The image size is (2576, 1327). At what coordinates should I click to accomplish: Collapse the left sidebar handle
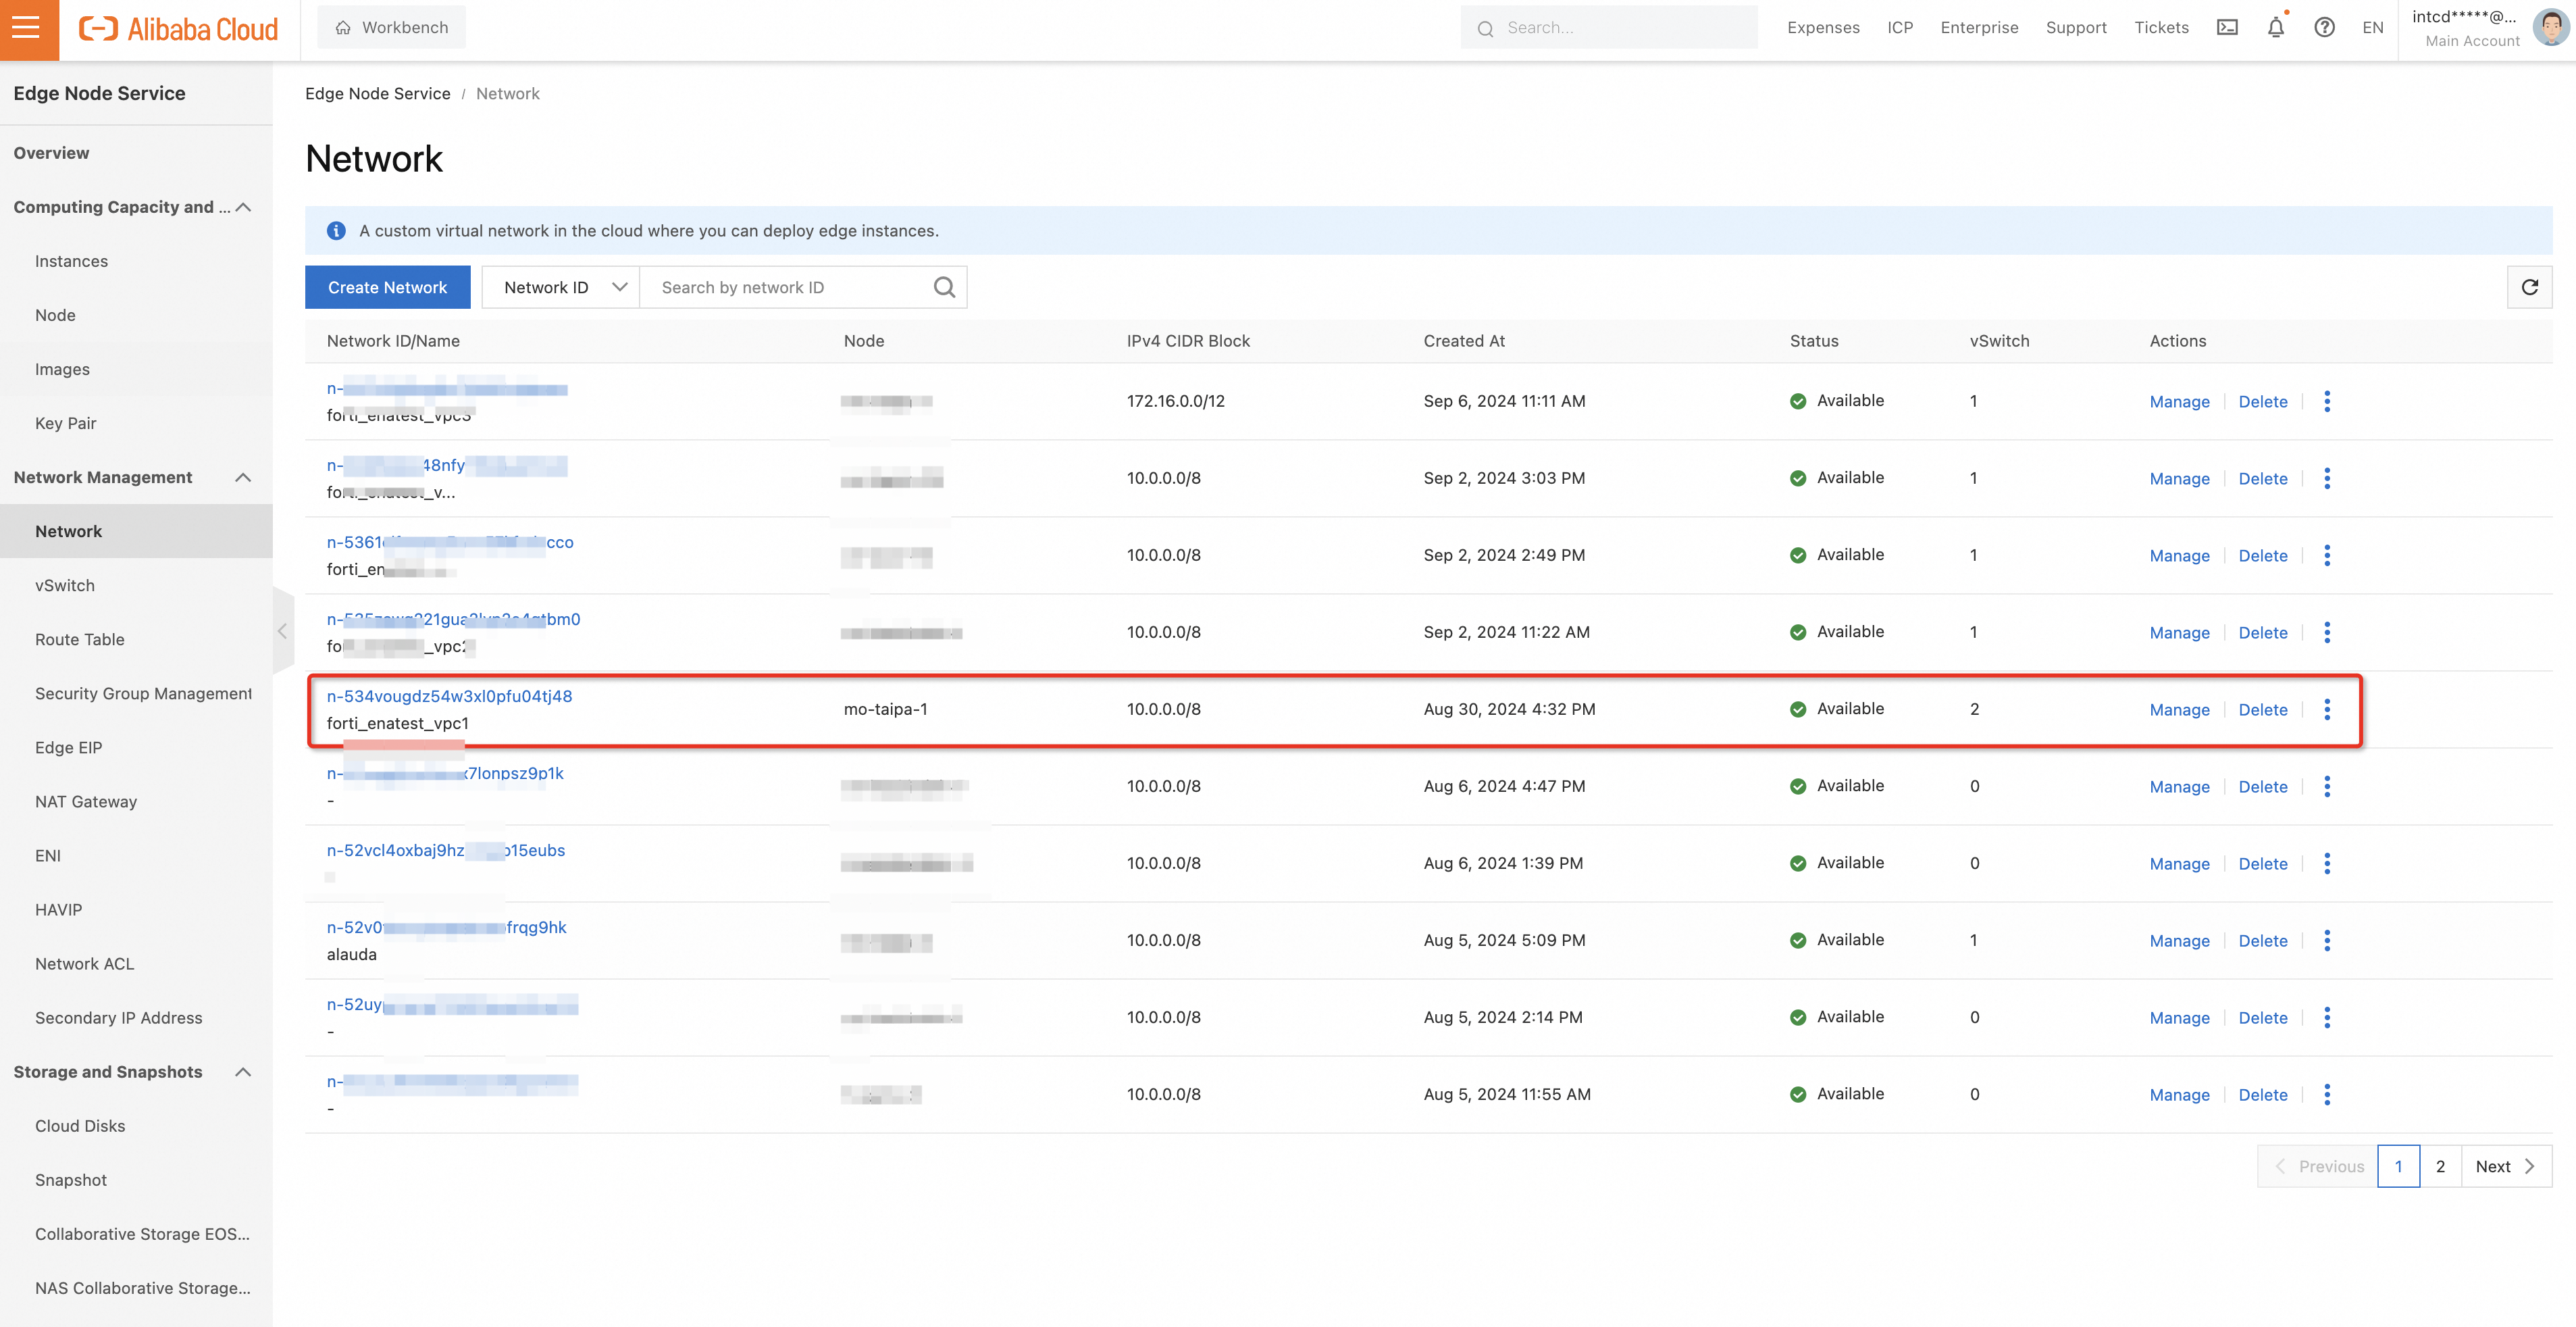[x=283, y=632]
